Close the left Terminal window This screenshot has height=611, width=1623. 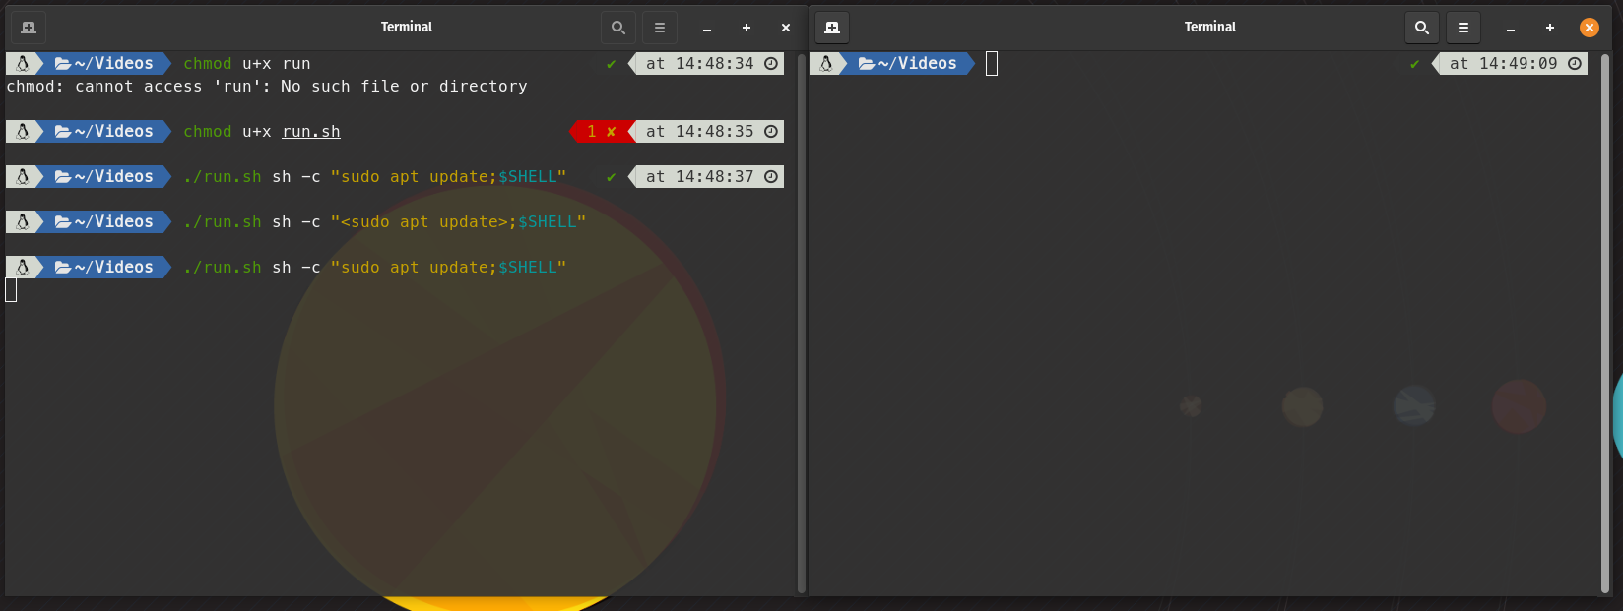pyautogui.click(x=786, y=28)
